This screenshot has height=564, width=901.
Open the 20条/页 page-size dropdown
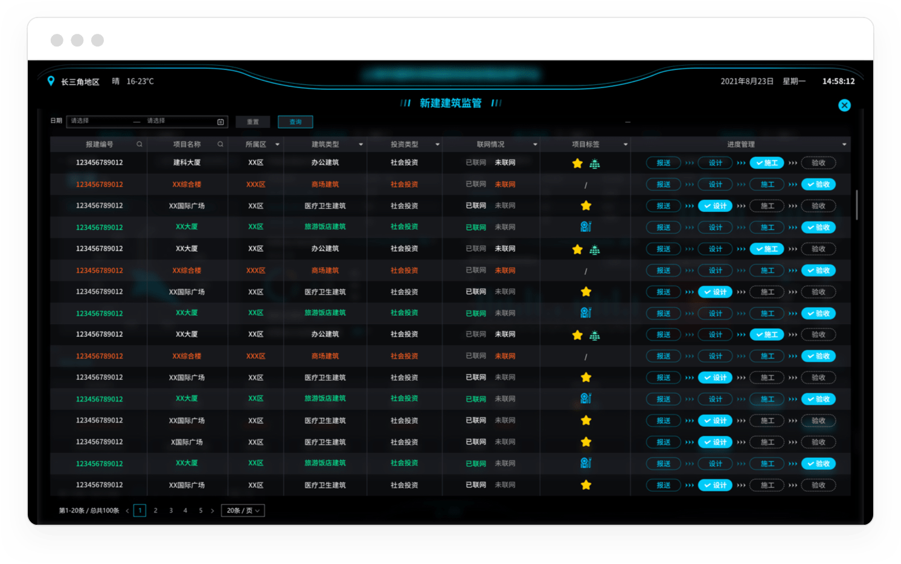pyautogui.click(x=242, y=510)
